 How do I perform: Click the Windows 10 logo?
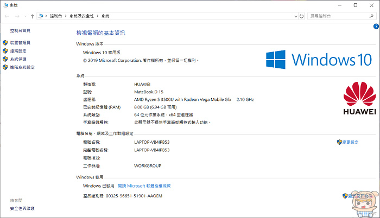(x=319, y=60)
